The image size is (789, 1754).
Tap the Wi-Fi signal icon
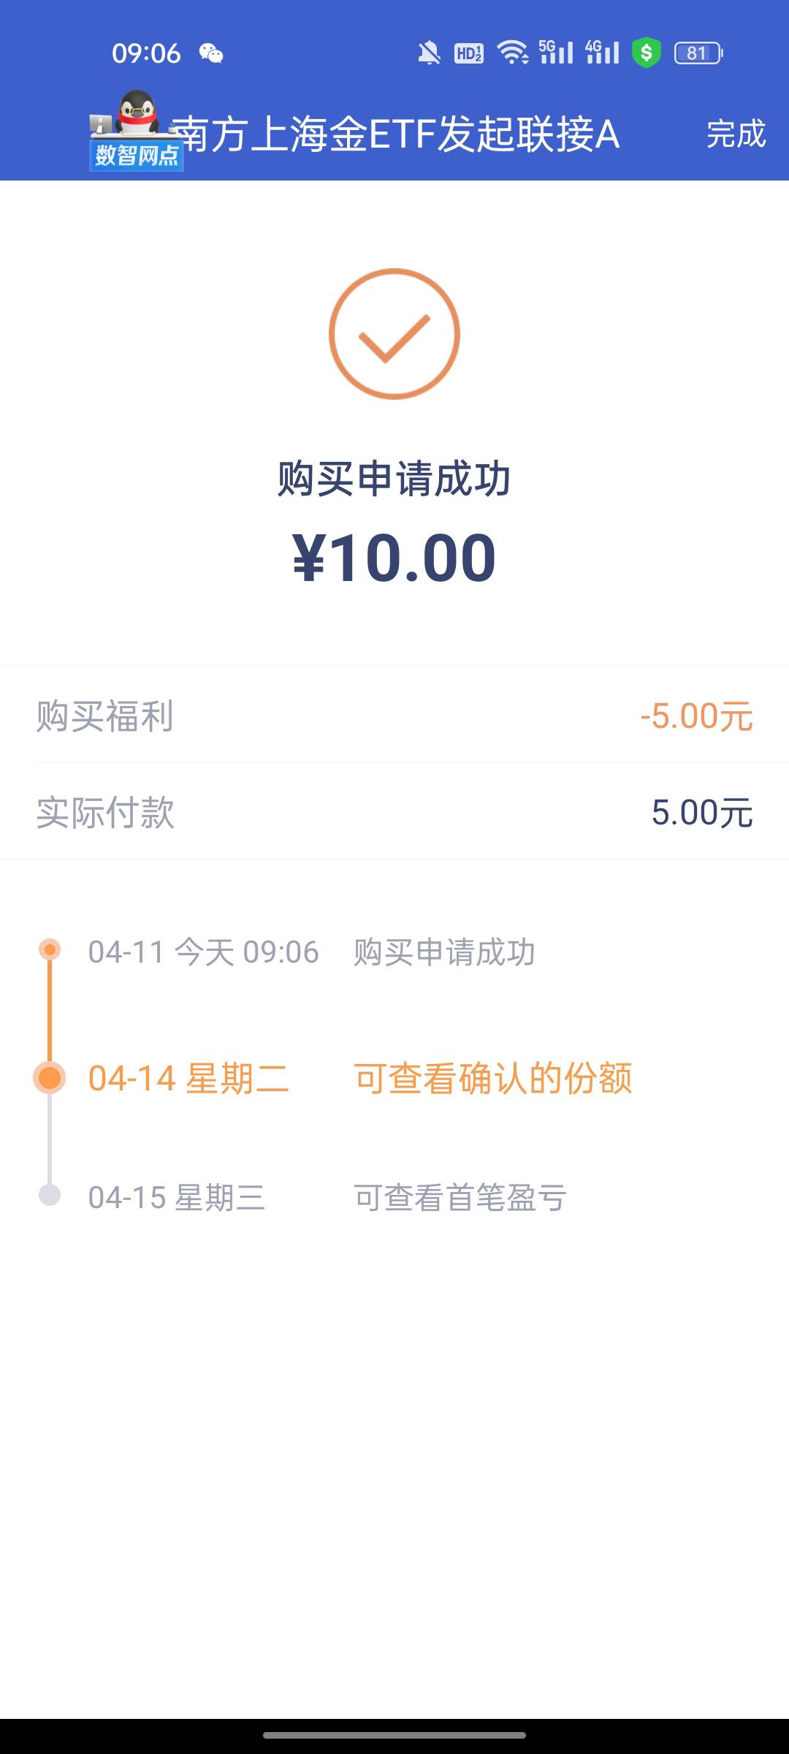pos(513,53)
